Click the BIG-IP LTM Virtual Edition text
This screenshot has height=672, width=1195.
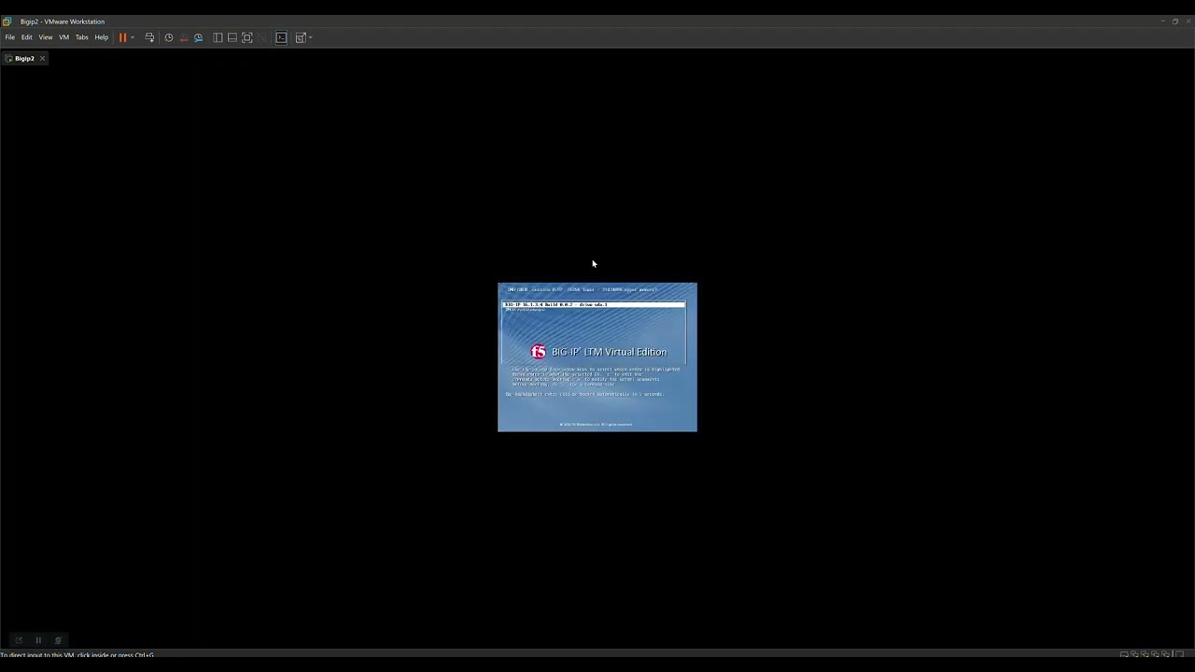[x=609, y=352]
